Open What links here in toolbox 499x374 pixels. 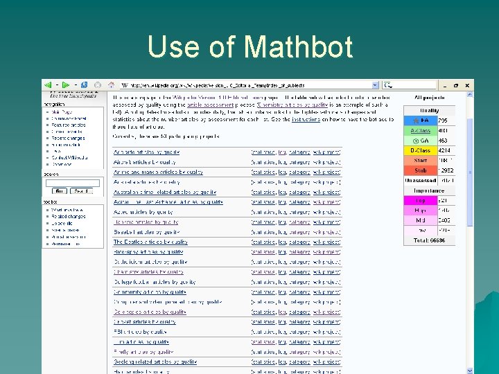click(67, 210)
